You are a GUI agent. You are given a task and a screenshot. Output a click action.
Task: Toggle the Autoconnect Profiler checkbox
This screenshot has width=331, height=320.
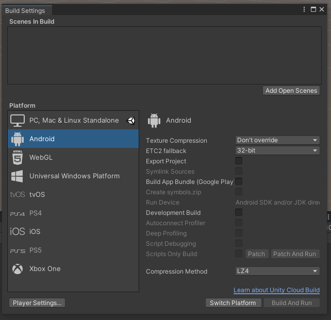[x=239, y=223]
